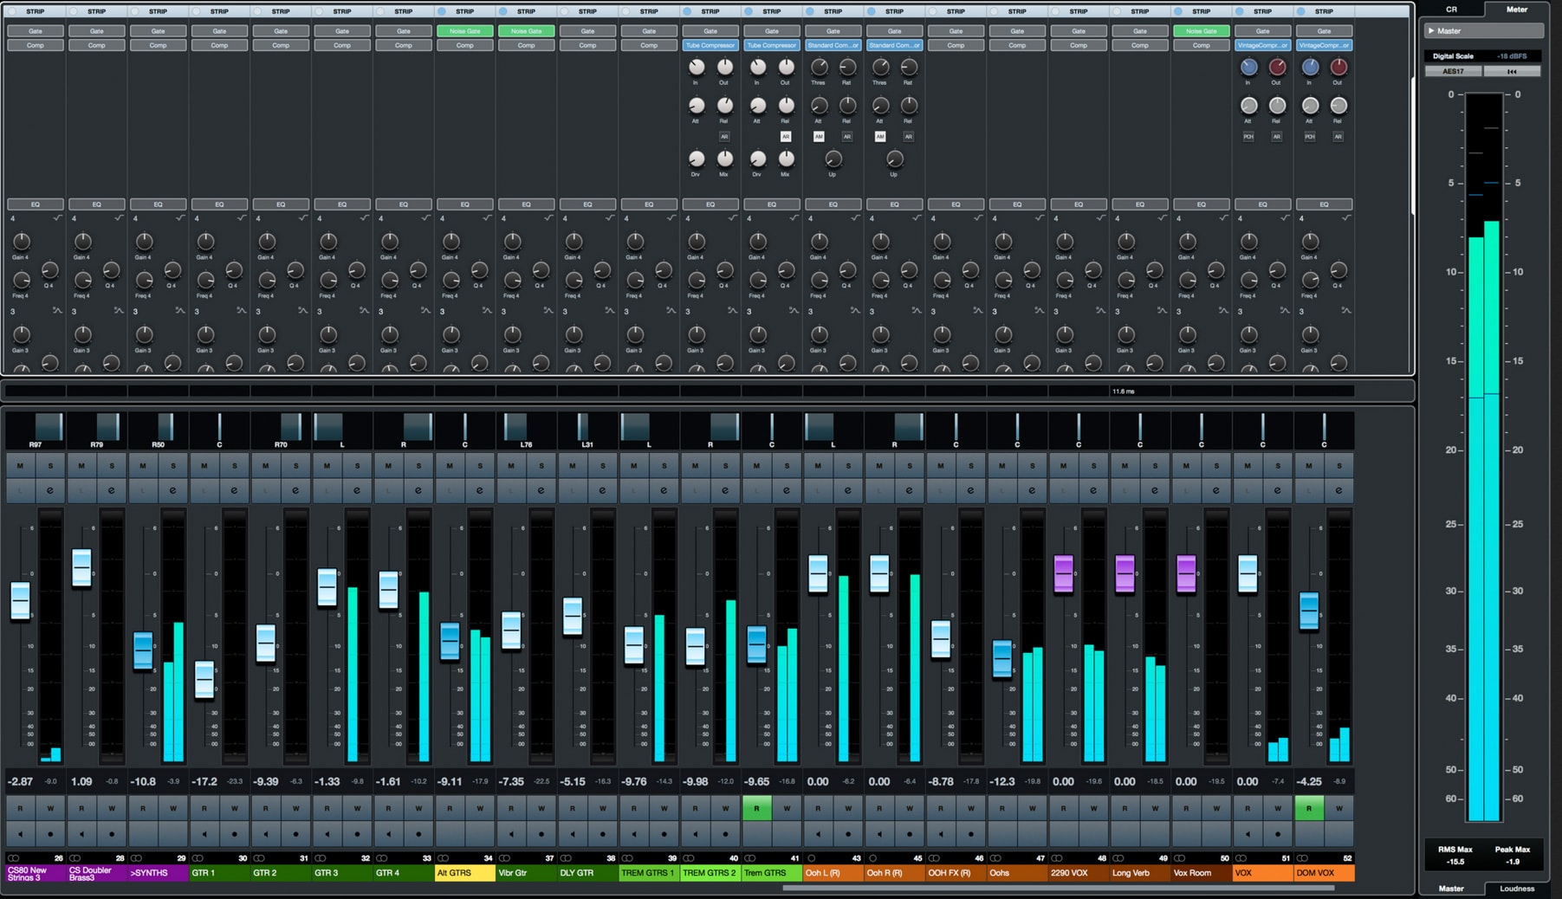Disable the green Read button on DOM VOX
The image size is (1562, 899).
tap(1309, 808)
